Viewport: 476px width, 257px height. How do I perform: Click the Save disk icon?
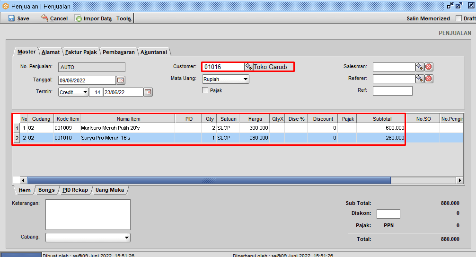tap(11, 18)
